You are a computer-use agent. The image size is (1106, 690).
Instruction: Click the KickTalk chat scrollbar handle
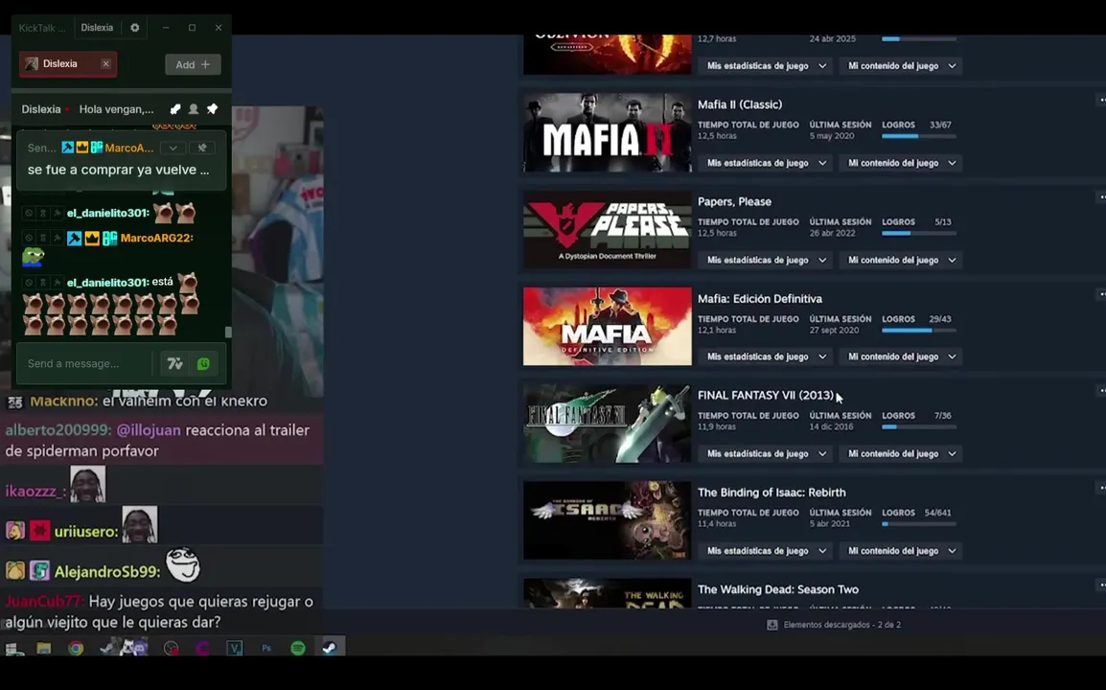coord(228,332)
